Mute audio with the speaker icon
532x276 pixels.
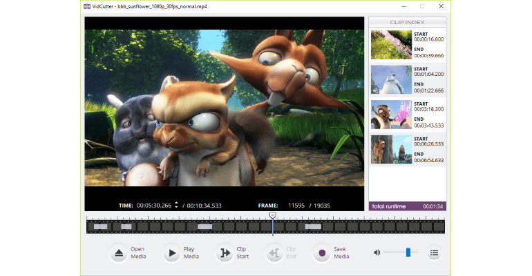377,253
